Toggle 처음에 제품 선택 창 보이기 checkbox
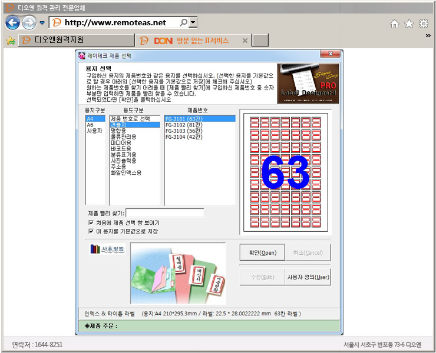Viewport: 436px width, 353px height. [x=91, y=223]
